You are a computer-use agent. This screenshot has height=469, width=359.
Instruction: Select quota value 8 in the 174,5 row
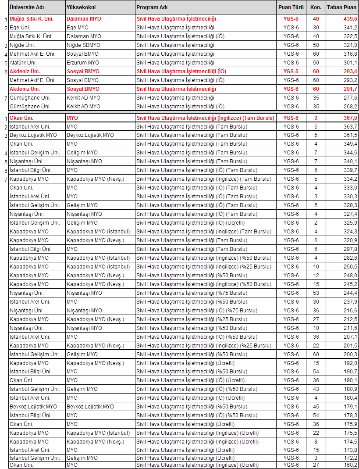click(316, 442)
